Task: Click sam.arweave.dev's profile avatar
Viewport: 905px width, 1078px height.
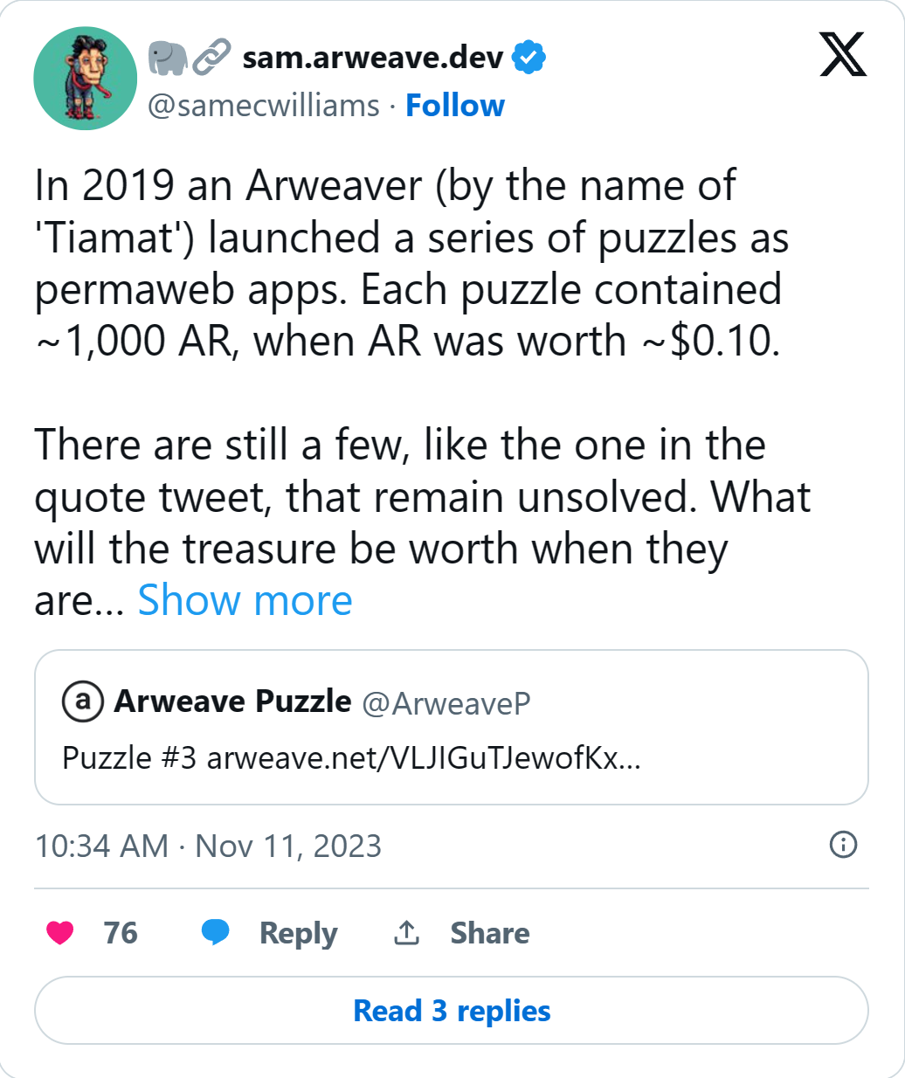Action: [x=85, y=78]
